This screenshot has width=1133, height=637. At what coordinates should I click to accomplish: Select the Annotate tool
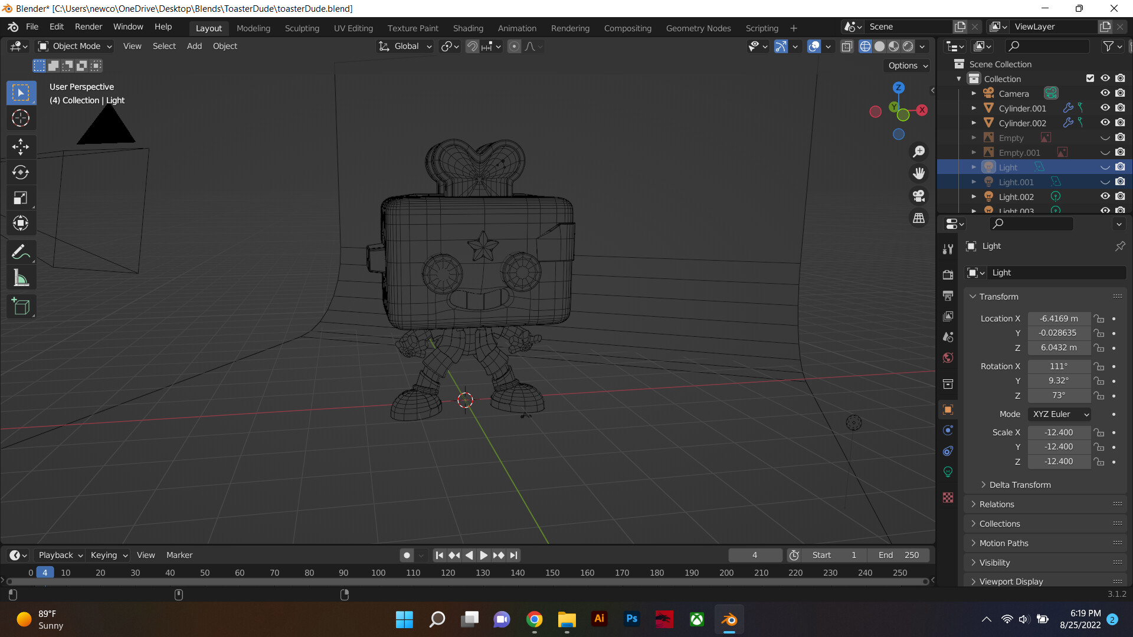(x=21, y=251)
